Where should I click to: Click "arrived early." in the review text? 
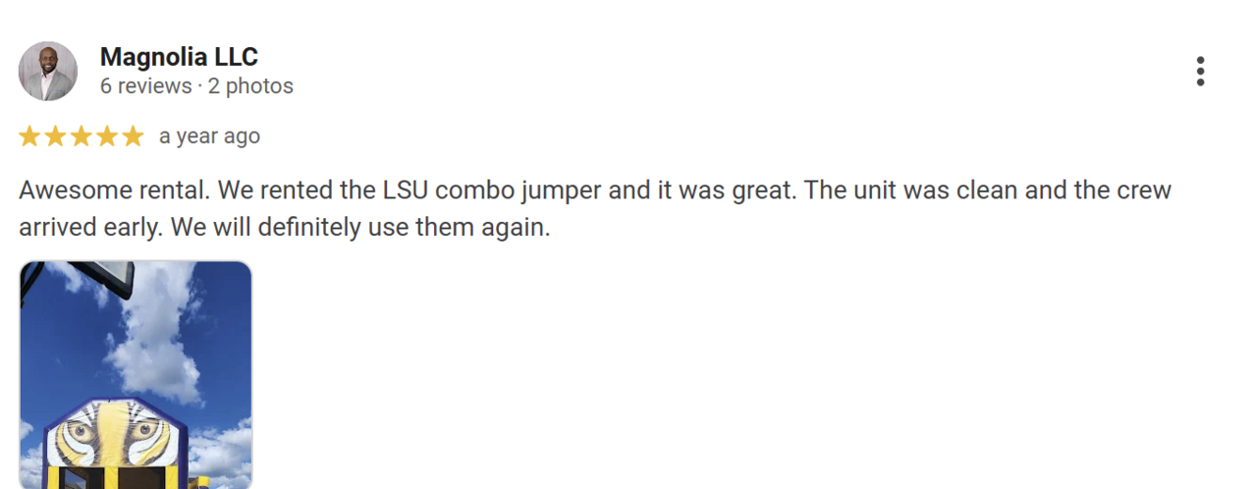91,228
